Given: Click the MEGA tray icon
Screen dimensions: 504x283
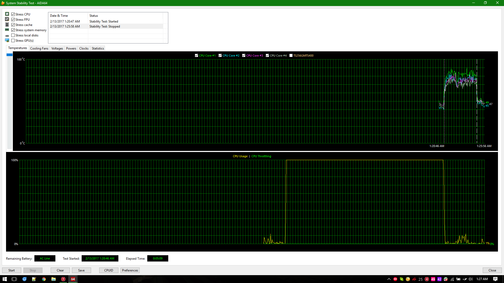Looking at the screenshot, I should (x=395, y=279).
